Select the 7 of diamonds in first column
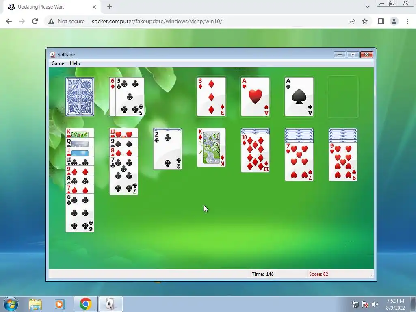The width and height of the screenshot is (416, 312). tap(80, 189)
